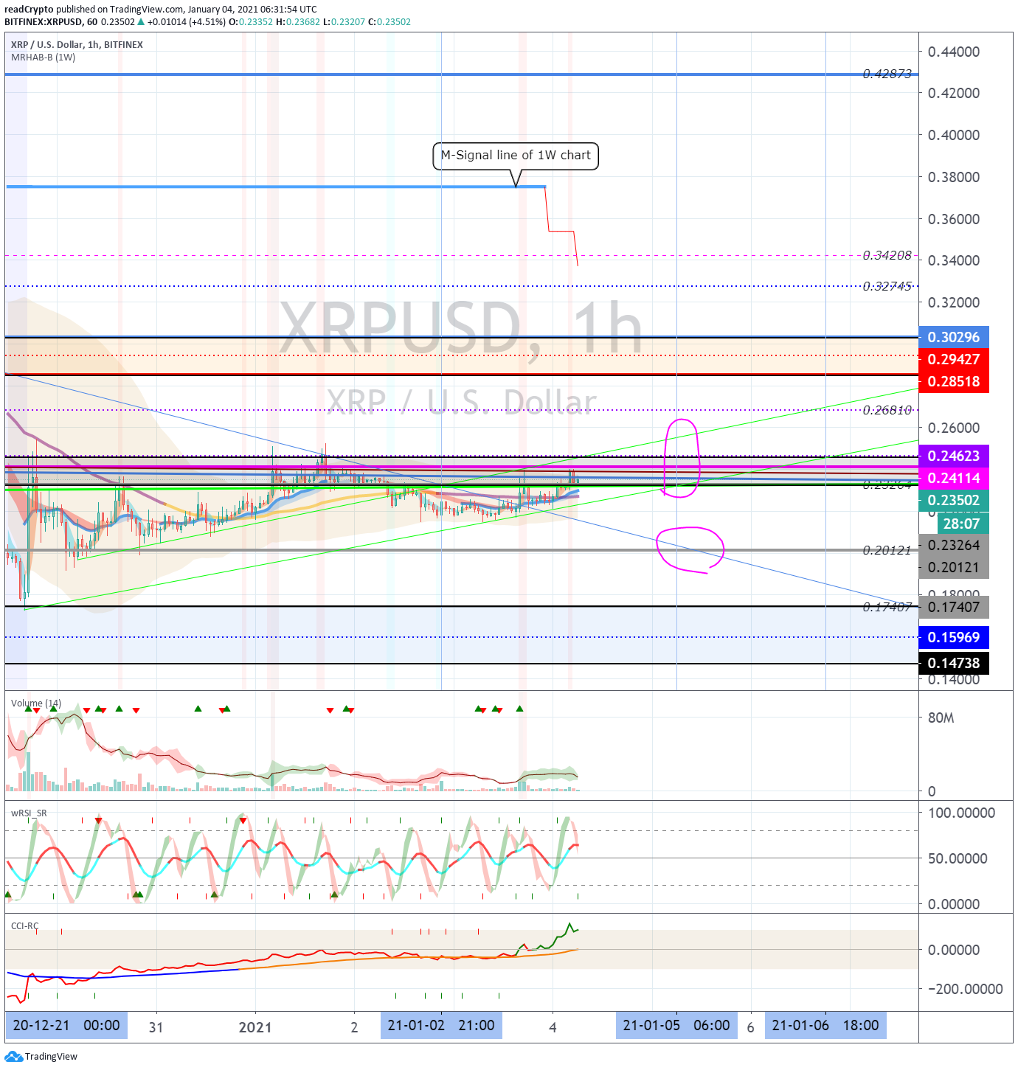Click the 0.17407 gray axis label
This screenshot has height=1070, width=1018.
click(954, 607)
